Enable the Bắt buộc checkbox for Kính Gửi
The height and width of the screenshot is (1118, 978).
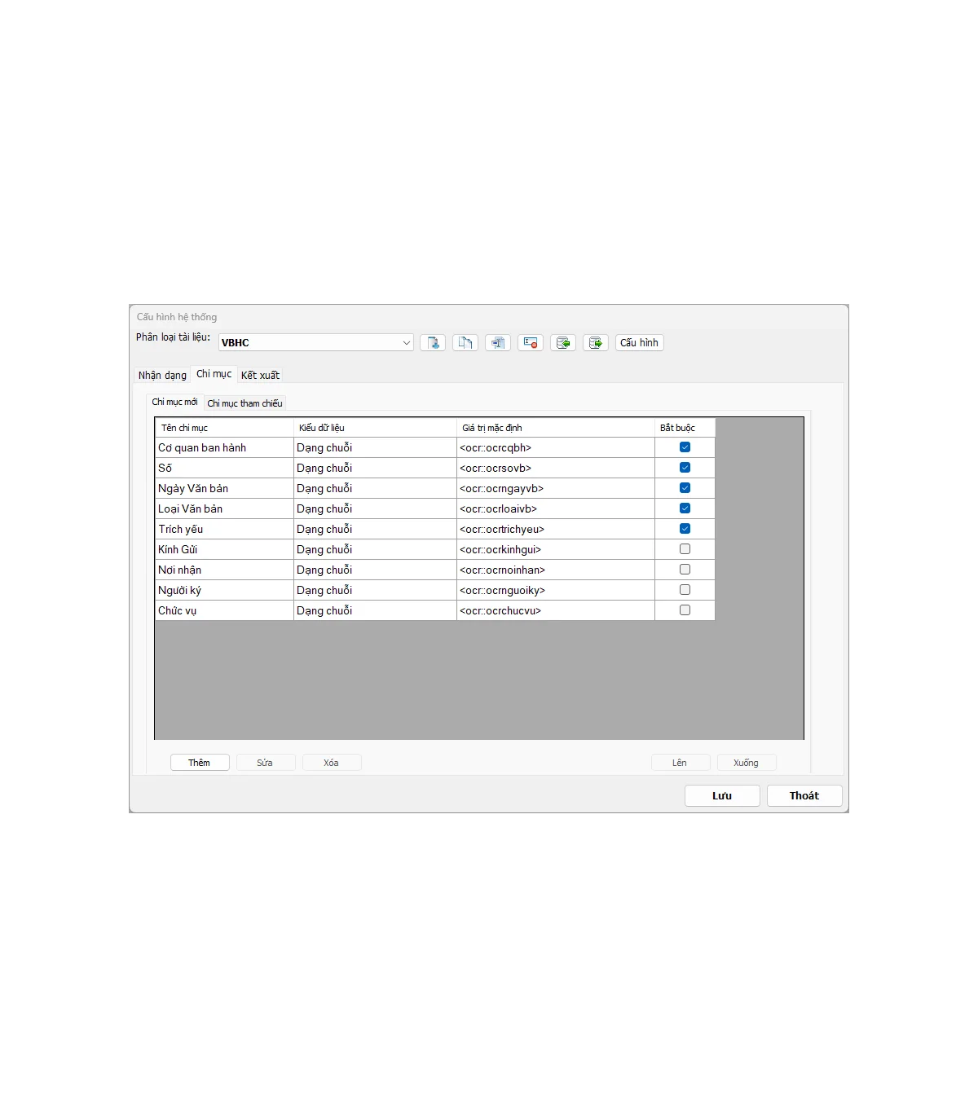685,549
